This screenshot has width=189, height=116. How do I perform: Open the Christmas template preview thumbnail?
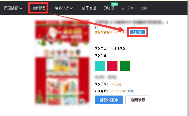(62, 62)
